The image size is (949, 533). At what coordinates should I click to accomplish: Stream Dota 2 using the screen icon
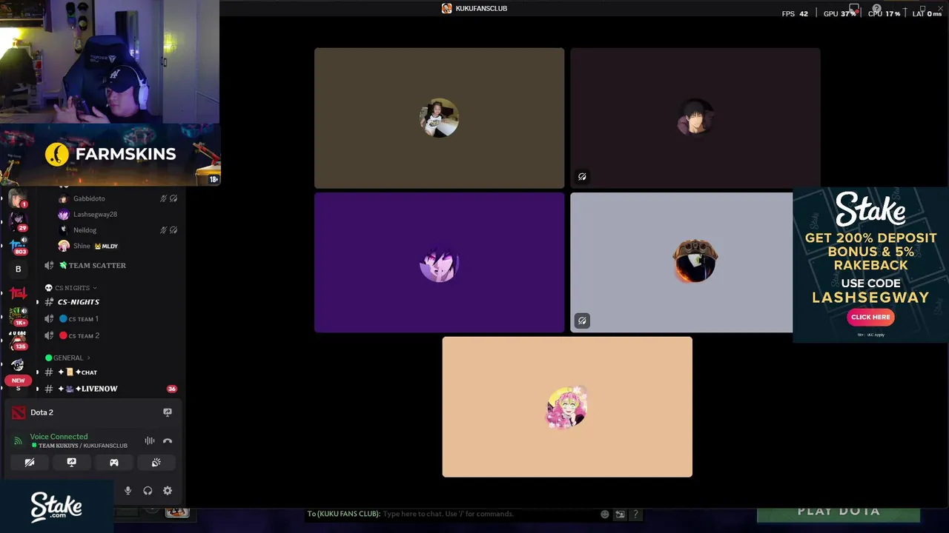coord(168,412)
